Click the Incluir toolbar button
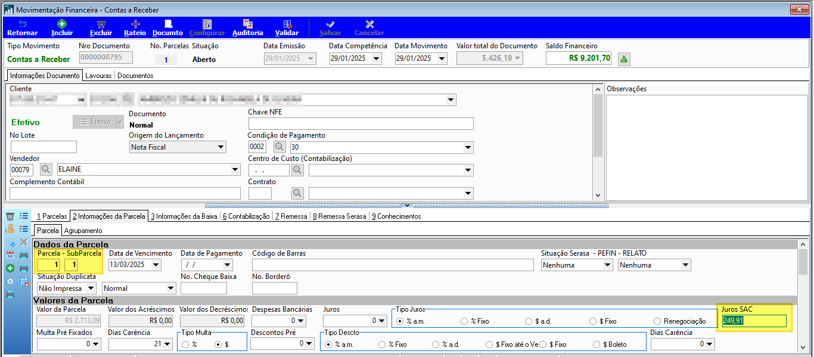Screen dimensions: 814x357 tap(62, 28)
